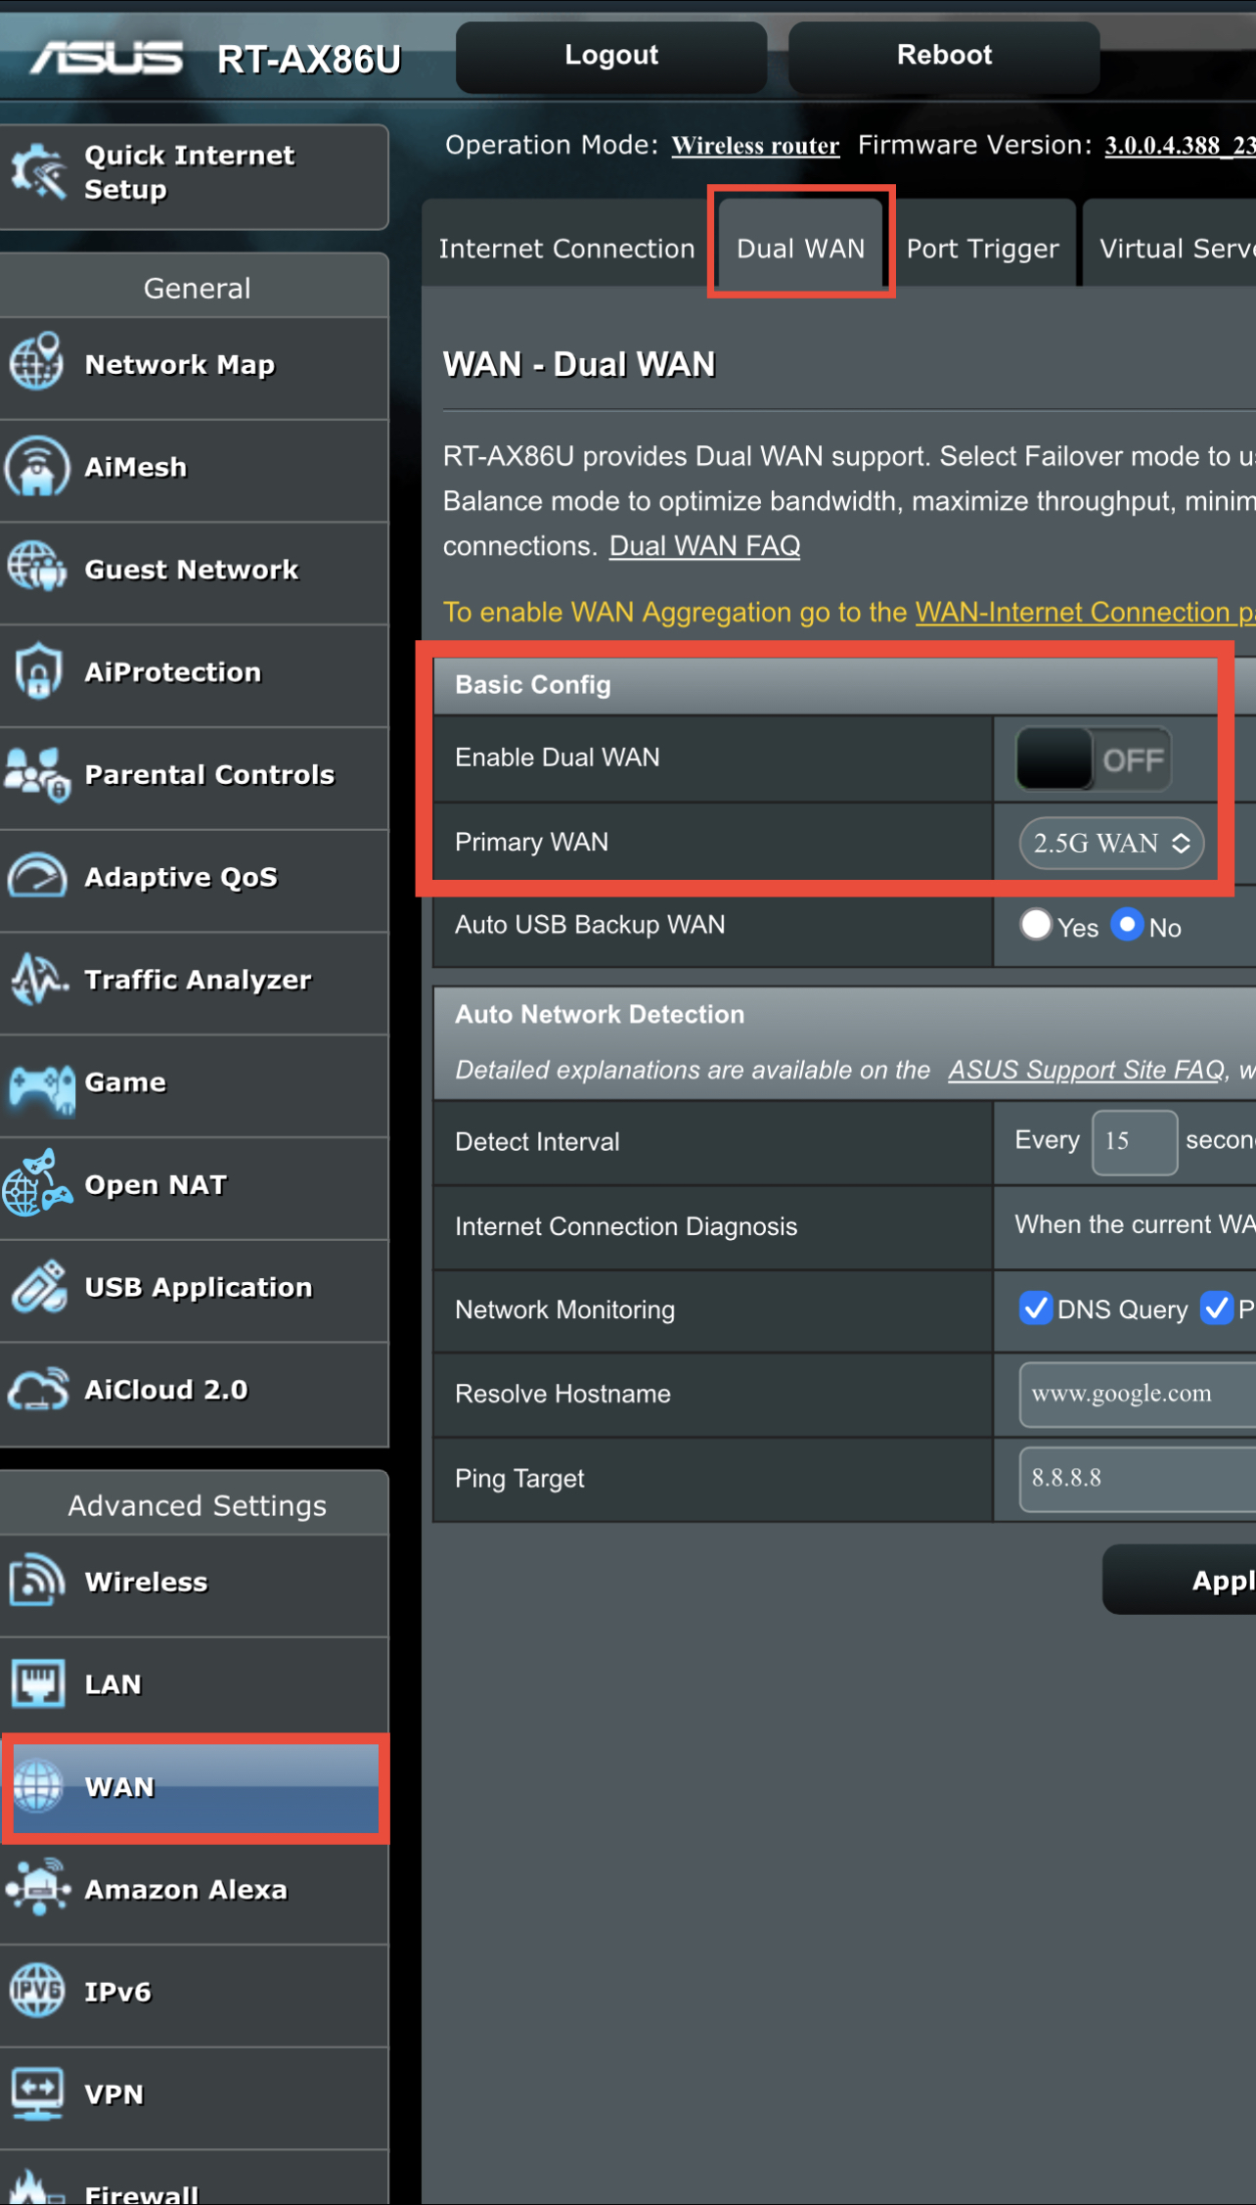
Task: Open the Wireless router operation mode link
Action: coord(755,146)
